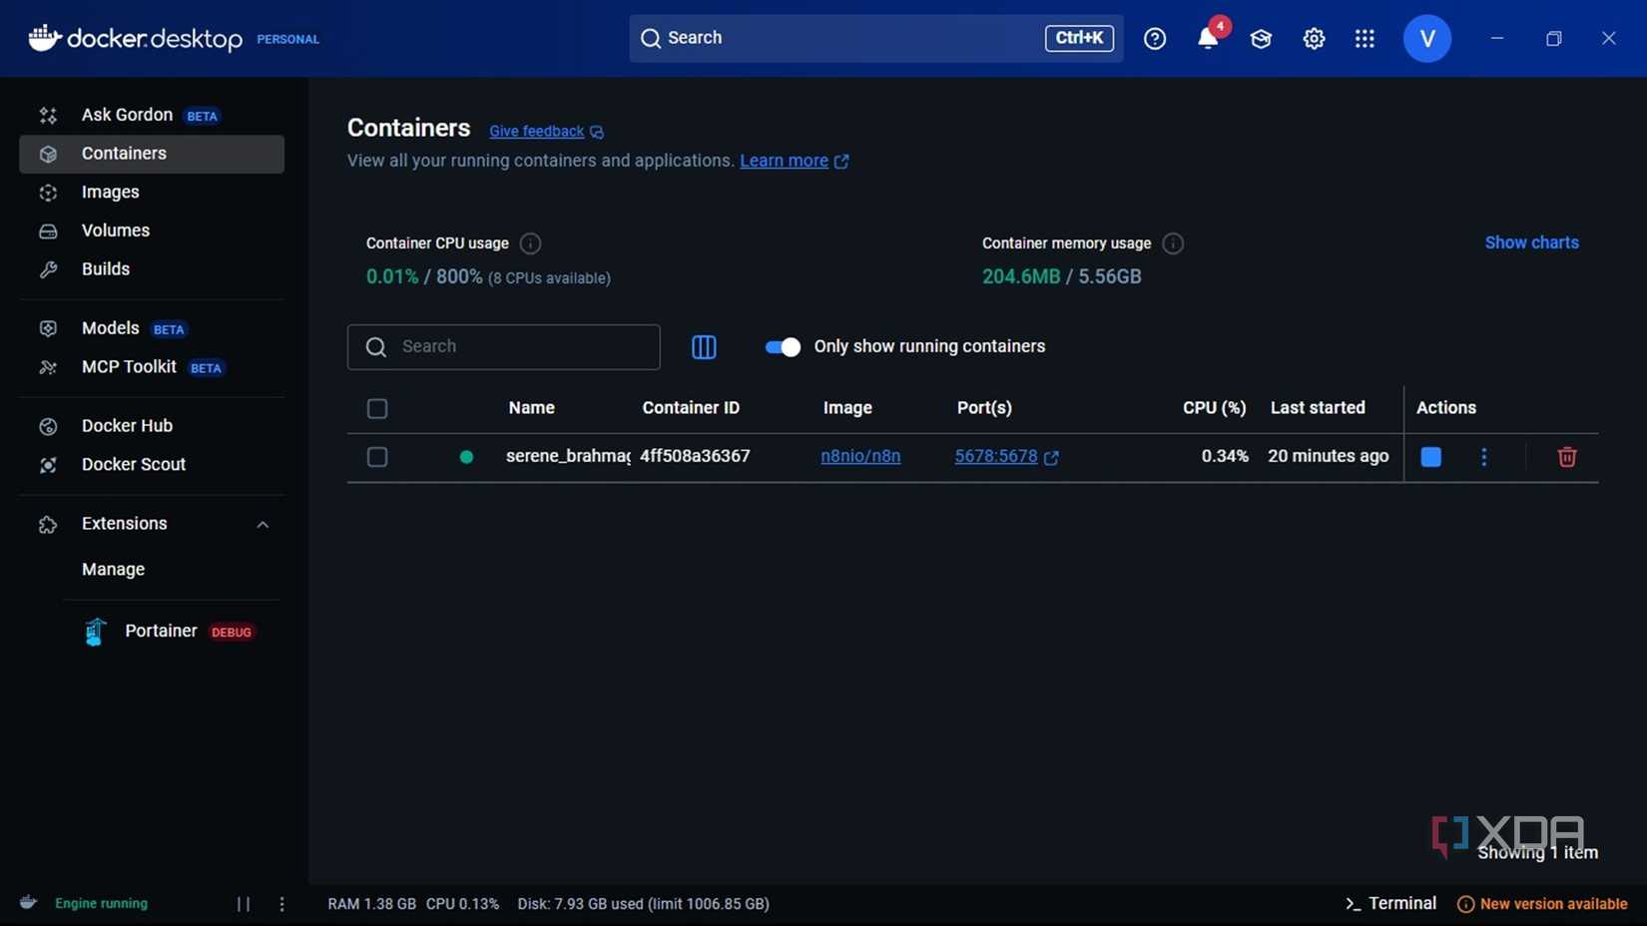The image size is (1647, 926).
Task: Open MCP Toolkit in sidebar
Action: (152, 367)
